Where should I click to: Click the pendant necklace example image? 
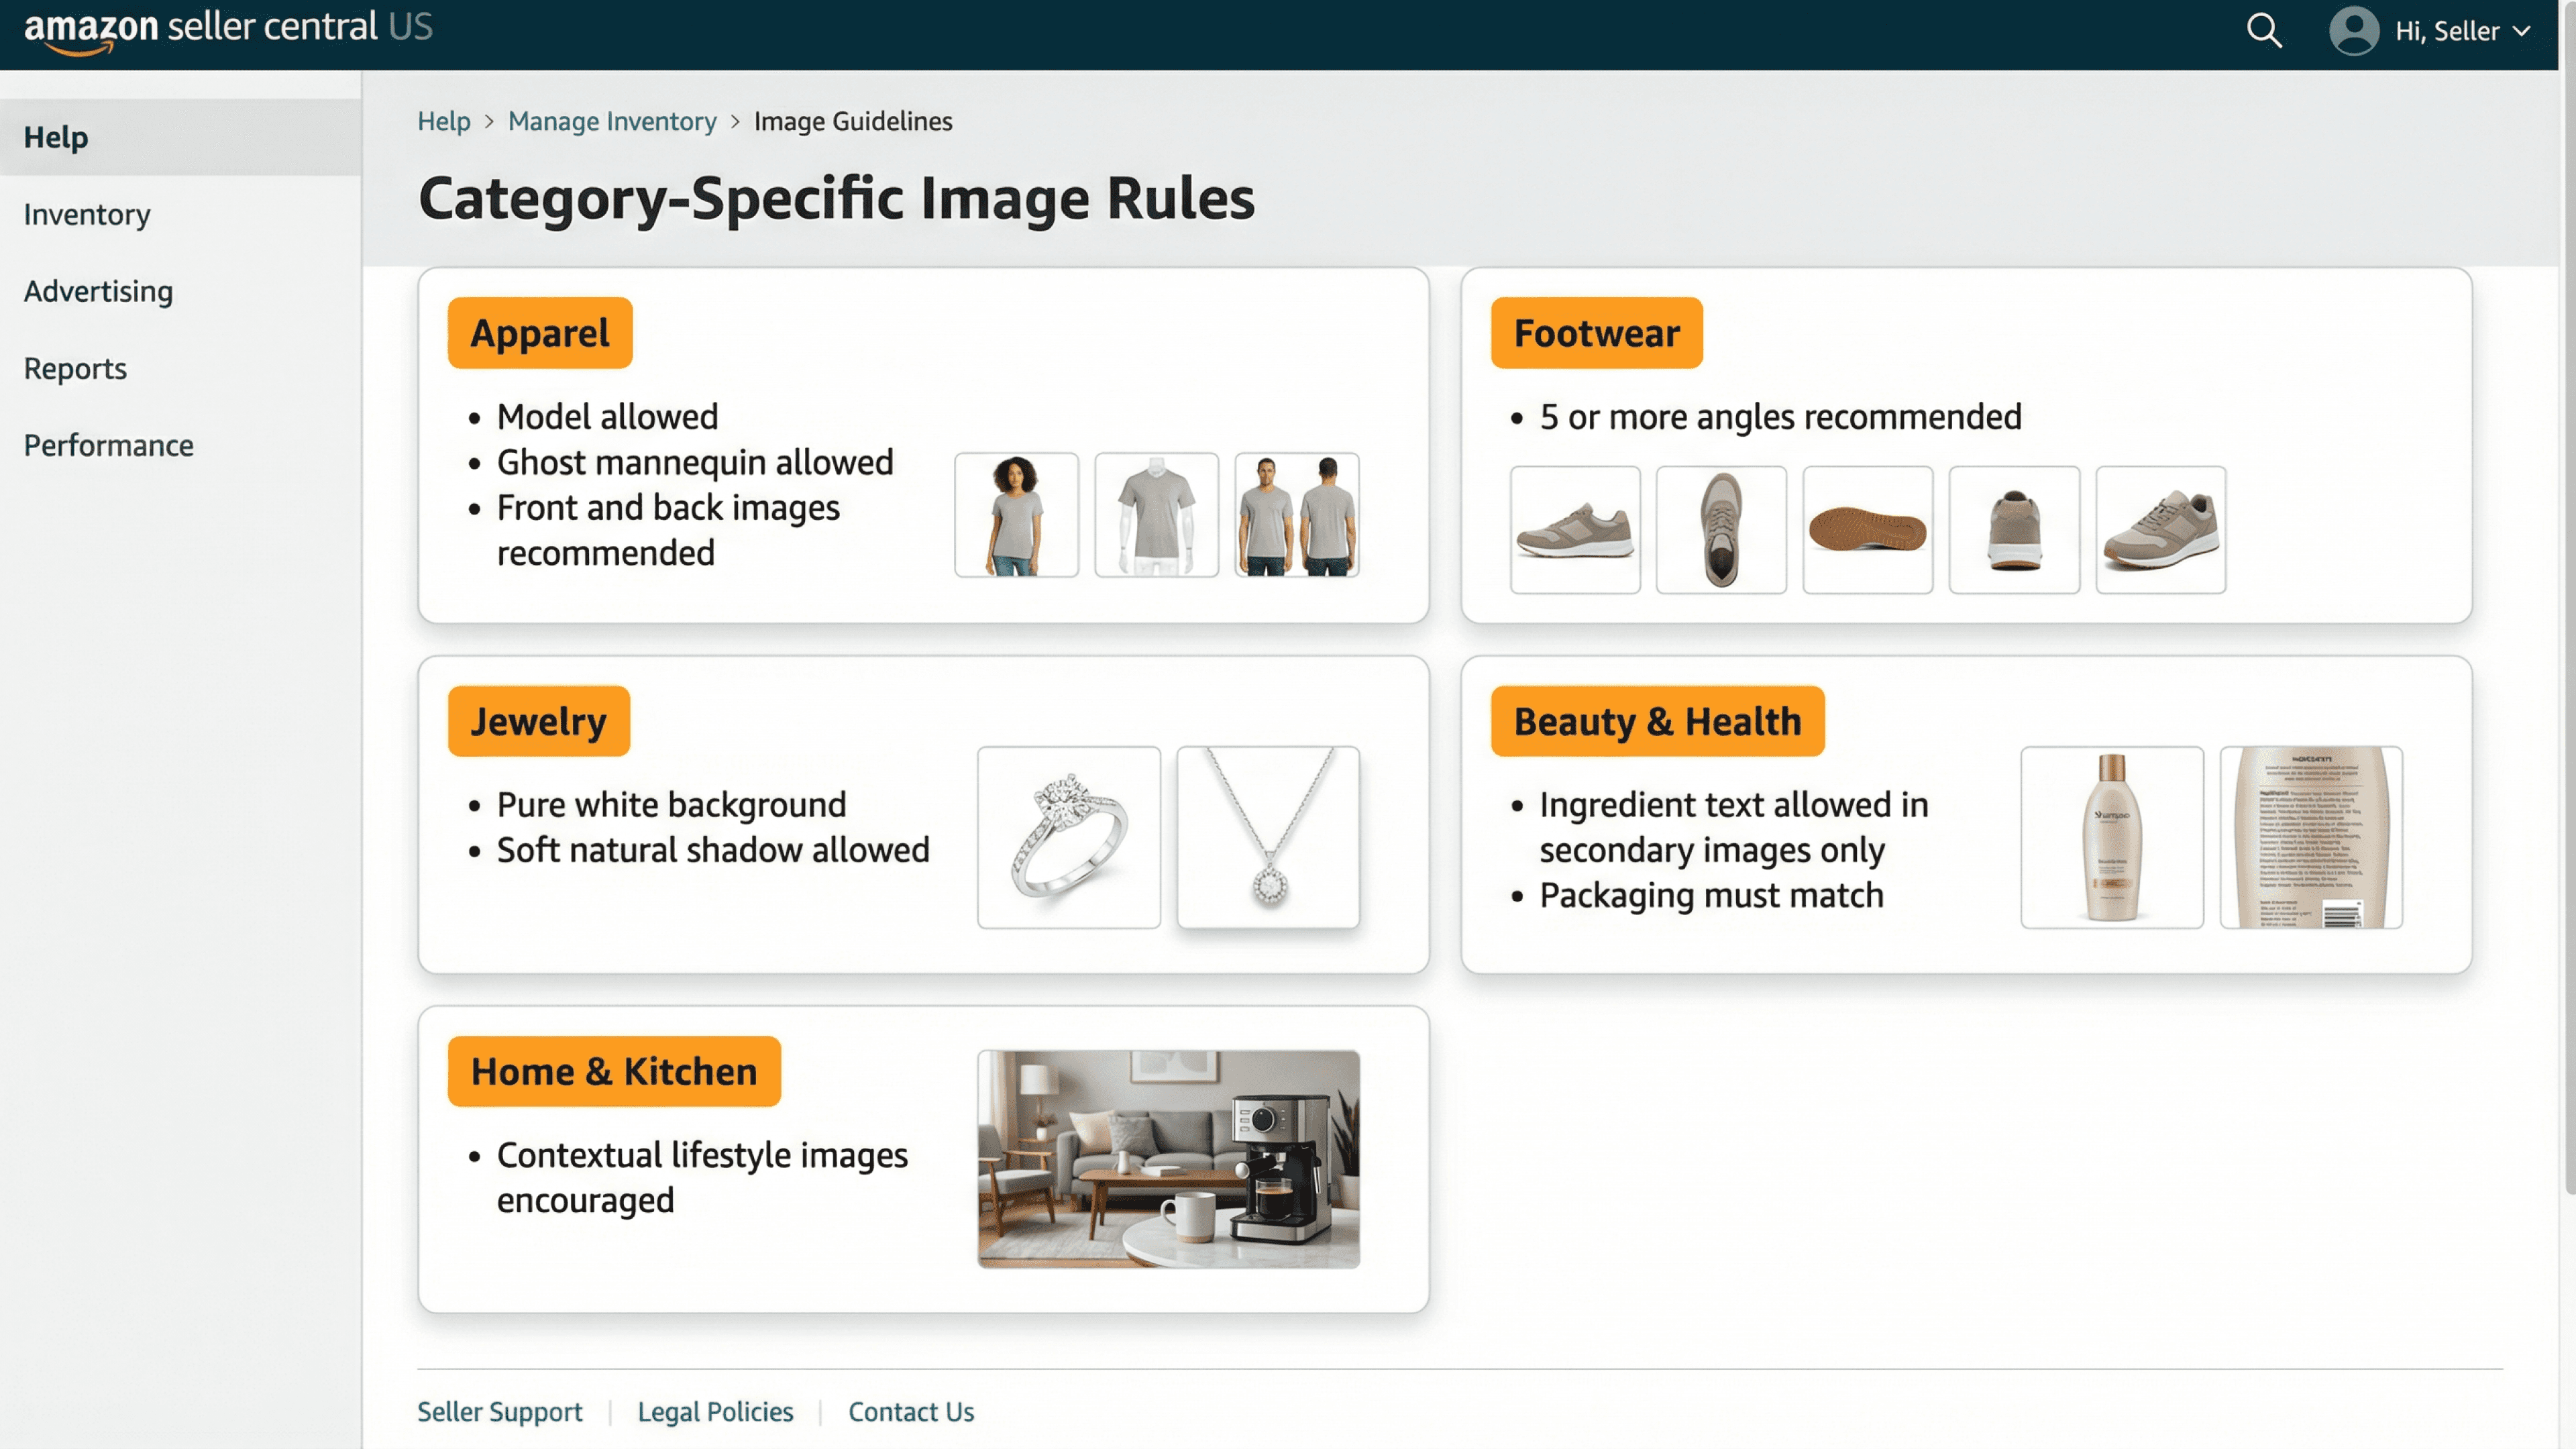[1268, 837]
